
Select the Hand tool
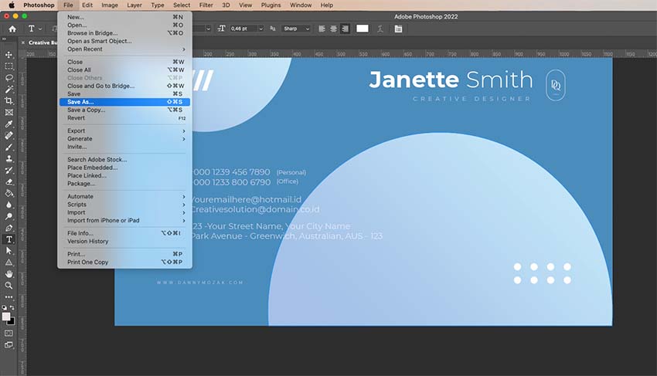click(x=9, y=274)
